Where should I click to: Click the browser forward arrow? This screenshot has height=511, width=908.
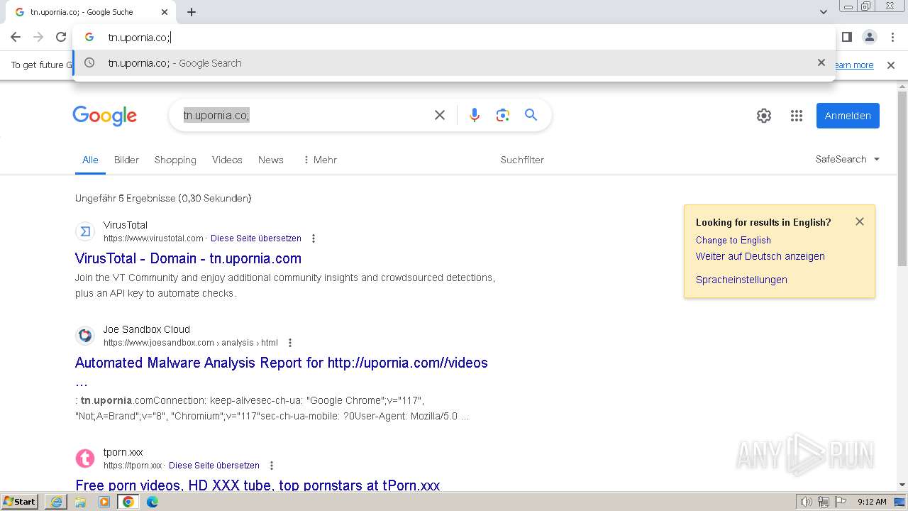(38, 37)
